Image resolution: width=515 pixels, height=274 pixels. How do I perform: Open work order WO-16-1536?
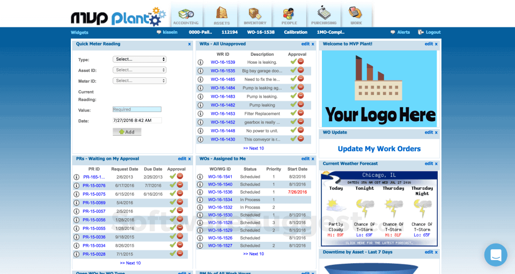(x=220, y=192)
